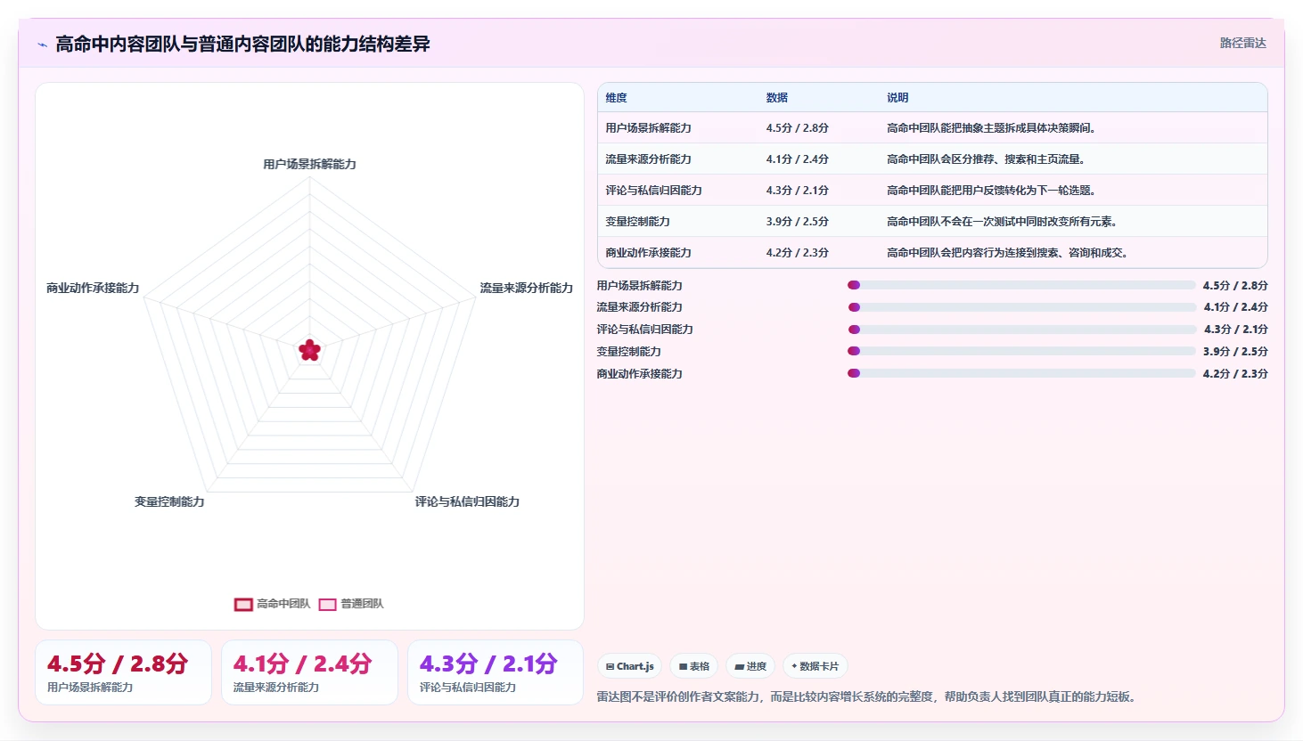Click the page title 高命中内容团队与普通内容团队
This screenshot has height=741, width=1303.
pyautogui.click(x=242, y=44)
